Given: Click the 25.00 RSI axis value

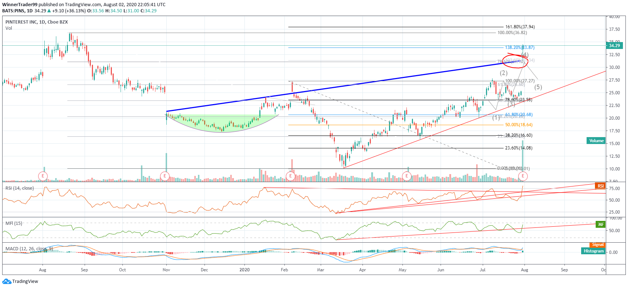Looking at the screenshot, I should point(615,212).
